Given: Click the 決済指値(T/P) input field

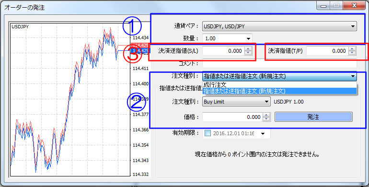Looking at the screenshot, I should [328, 51].
